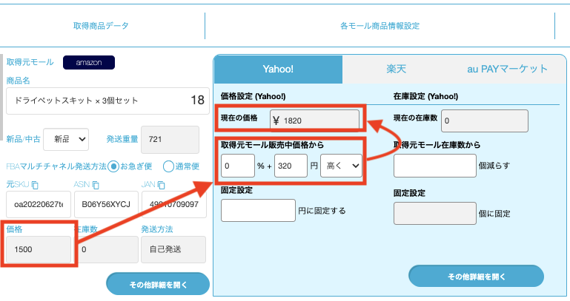The height and width of the screenshot is (301, 570).
Task: Switch to the Yahoo! tab
Action: [278, 70]
